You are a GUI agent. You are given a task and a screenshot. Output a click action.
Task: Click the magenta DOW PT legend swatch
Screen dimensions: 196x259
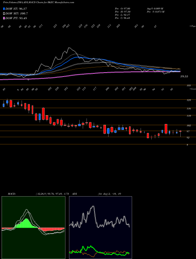(4, 18)
